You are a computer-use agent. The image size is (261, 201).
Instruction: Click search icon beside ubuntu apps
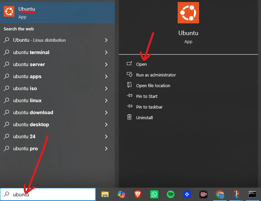coord(6,76)
